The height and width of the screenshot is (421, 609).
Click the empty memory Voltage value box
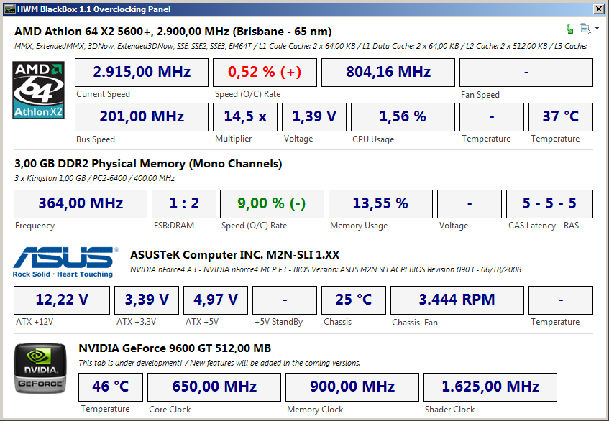pos(470,204)
